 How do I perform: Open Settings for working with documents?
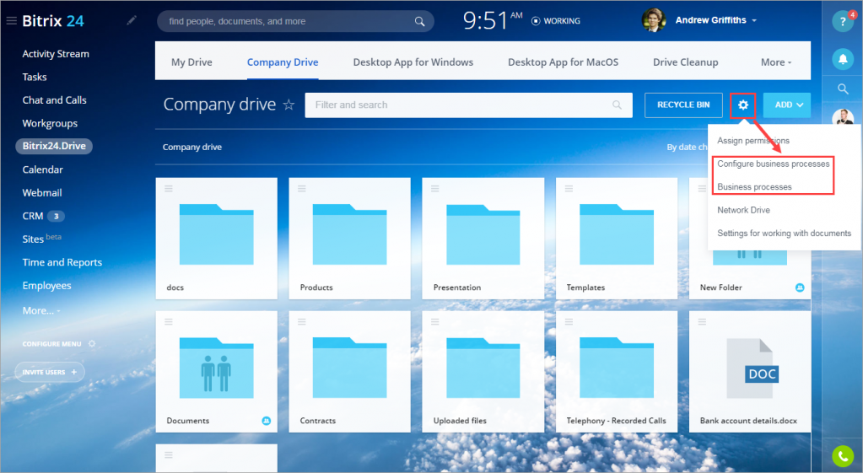(784, 233)
